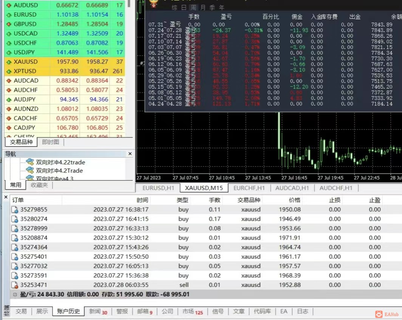Click the order icon for 35275401
Viewport: 402px width, 320px height.
(15, 257)
